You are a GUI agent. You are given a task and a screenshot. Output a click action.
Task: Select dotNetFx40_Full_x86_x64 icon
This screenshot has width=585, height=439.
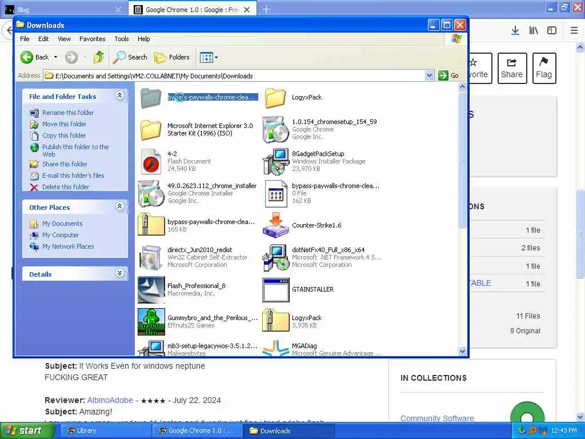pos(275,257)
